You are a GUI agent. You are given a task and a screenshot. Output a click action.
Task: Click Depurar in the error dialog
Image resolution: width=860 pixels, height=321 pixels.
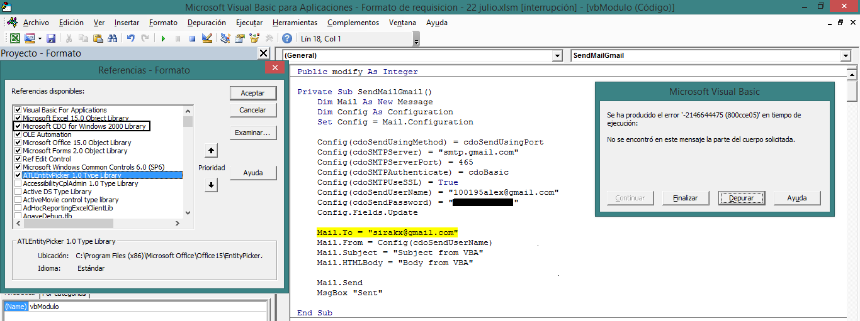(x=742, y=198)
